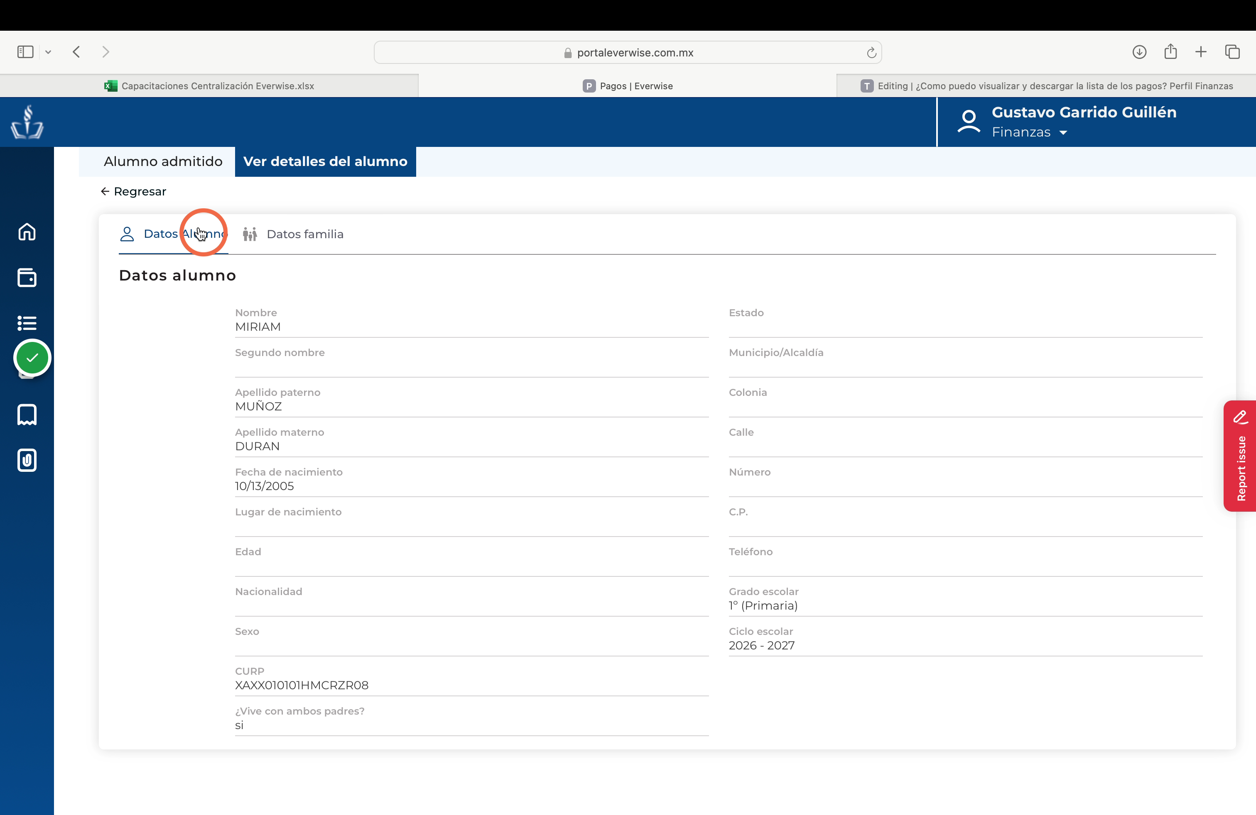The image size is (1256, 815).
Task: Open the home icon in sidebar
Action: coord(27,232)
